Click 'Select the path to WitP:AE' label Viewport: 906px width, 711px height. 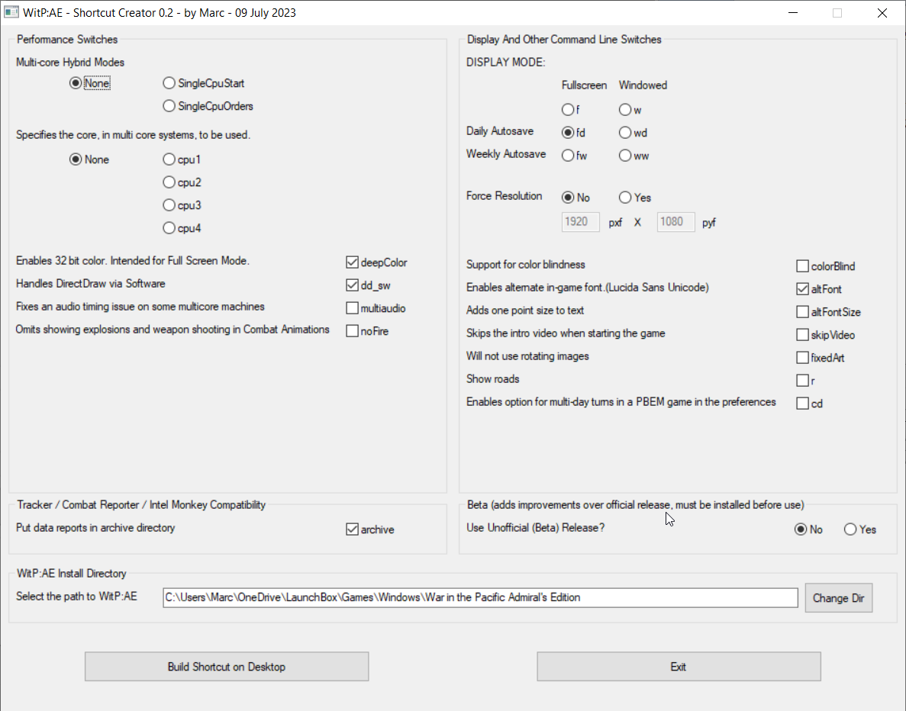coord(76,596)
